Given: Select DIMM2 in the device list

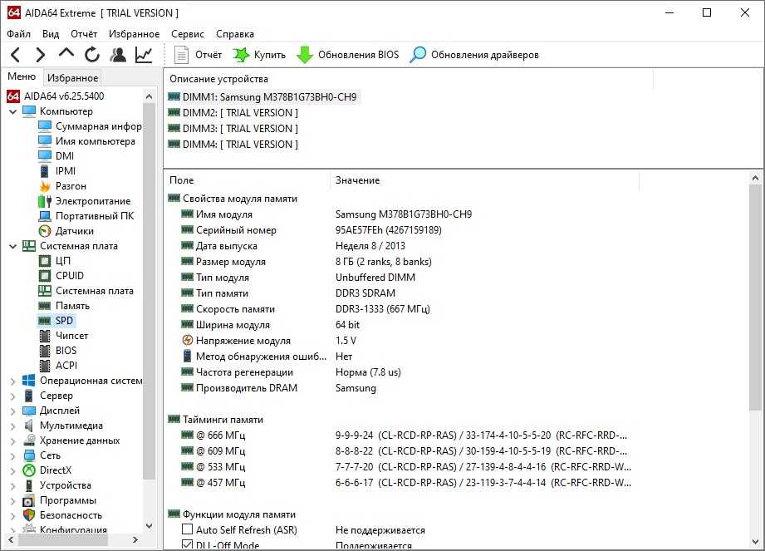Looking at the screenshot, I should coord(239,113).
